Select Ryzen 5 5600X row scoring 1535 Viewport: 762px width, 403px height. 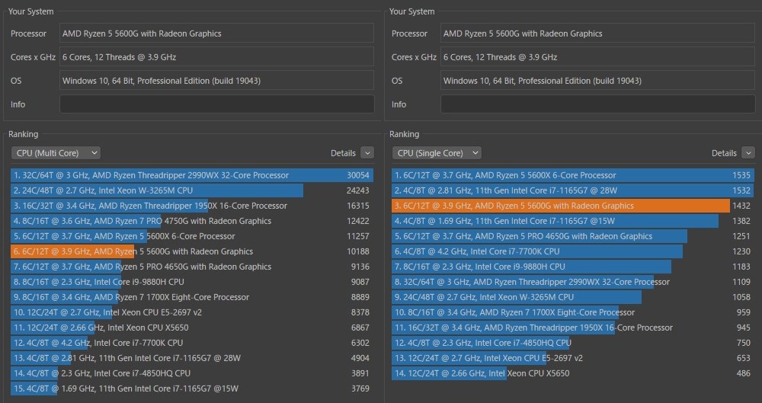(x=573, y=175)
